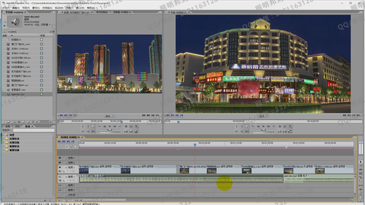Select open sky.mp3 audio clip in timeline
Screen dimensions: 365x205
pos(318,179)
